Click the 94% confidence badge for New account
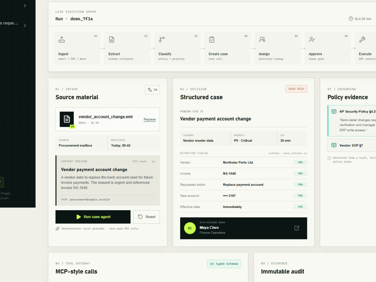This screenshot has width=376, height=282. 300,196
